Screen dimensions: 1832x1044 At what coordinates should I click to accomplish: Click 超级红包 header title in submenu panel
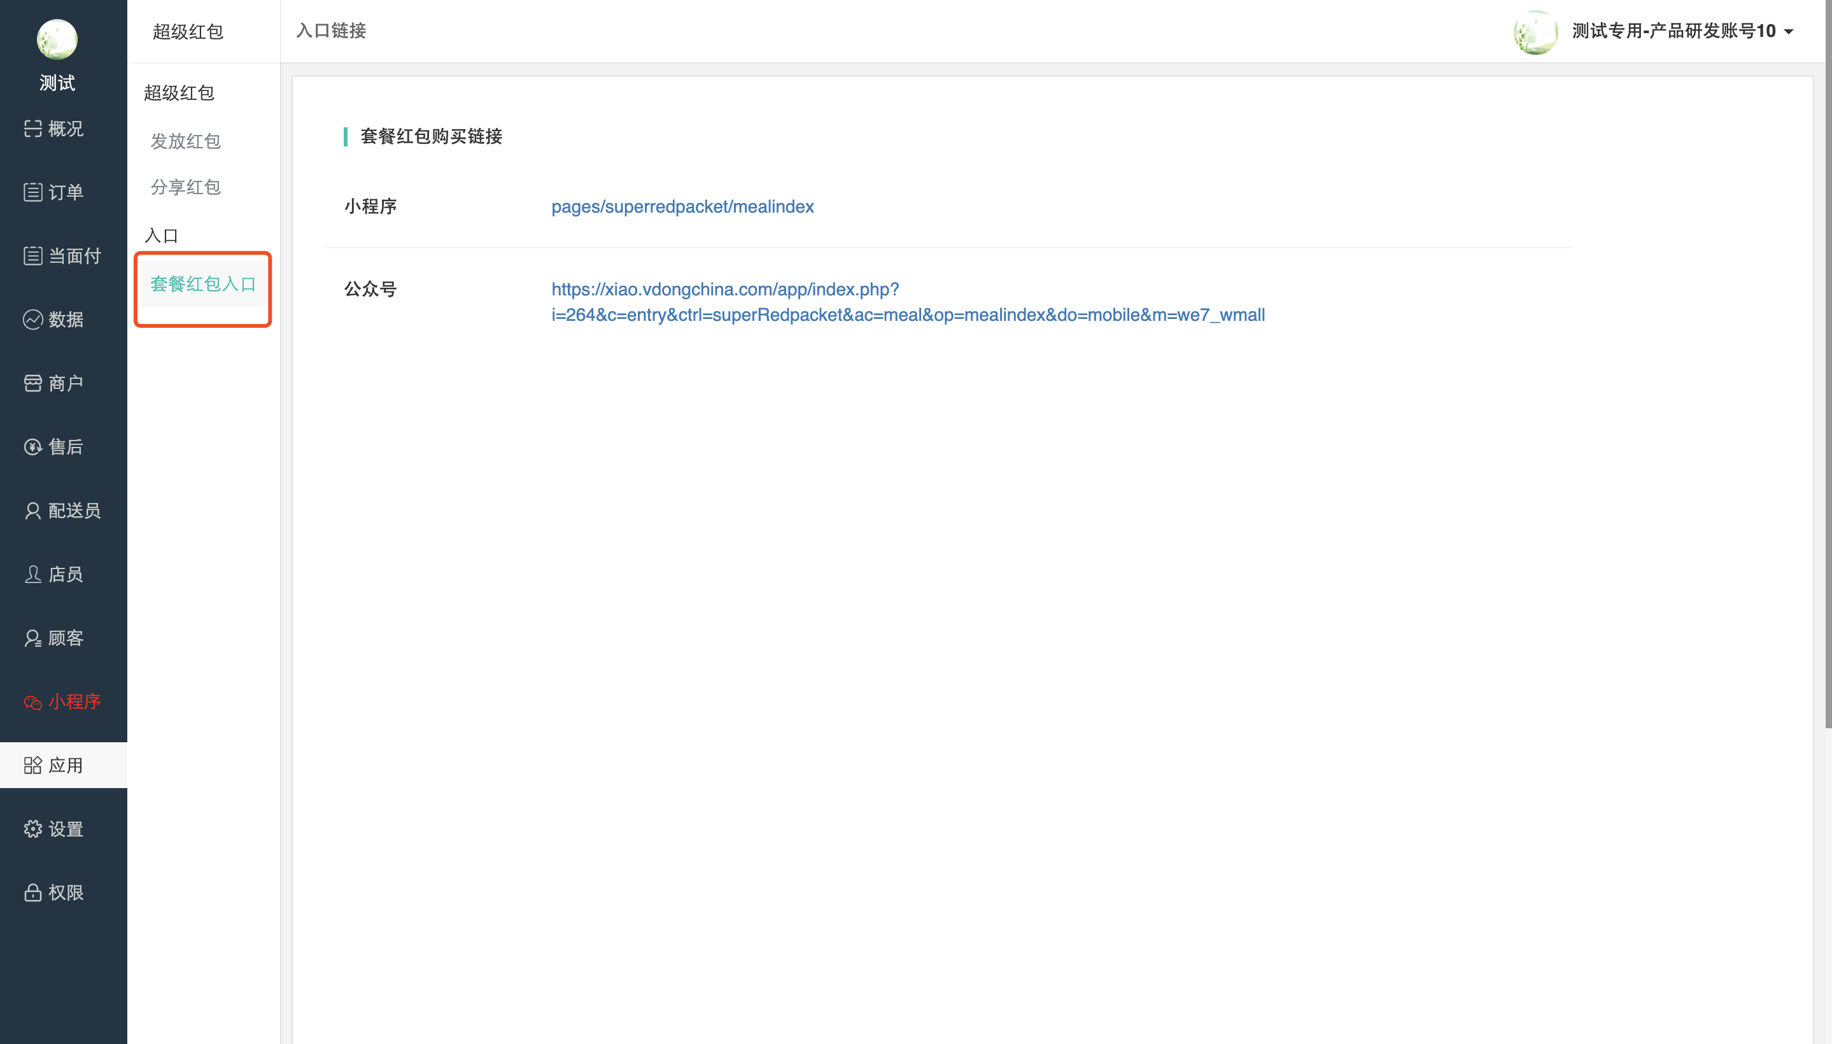(x=188, y=32)
